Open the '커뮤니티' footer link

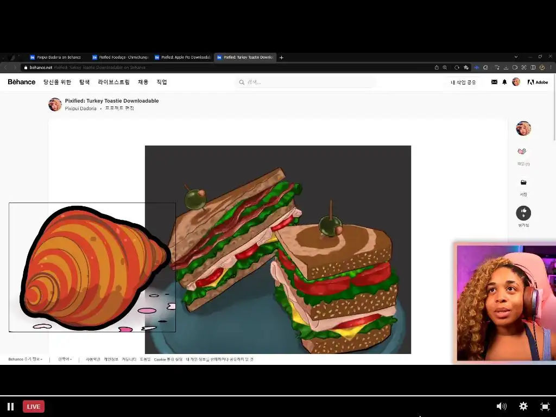click(129, 359)
